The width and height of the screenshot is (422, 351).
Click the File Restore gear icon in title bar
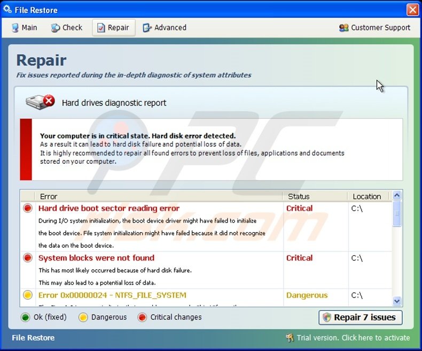(x=7, y=10)
